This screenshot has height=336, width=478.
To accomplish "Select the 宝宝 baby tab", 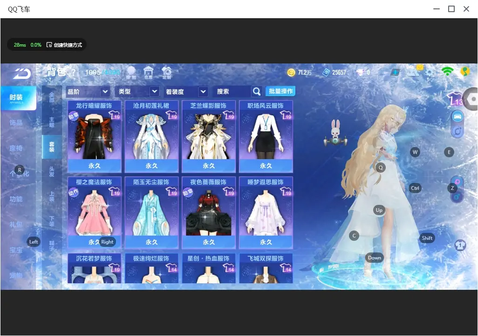I will 16,251.
